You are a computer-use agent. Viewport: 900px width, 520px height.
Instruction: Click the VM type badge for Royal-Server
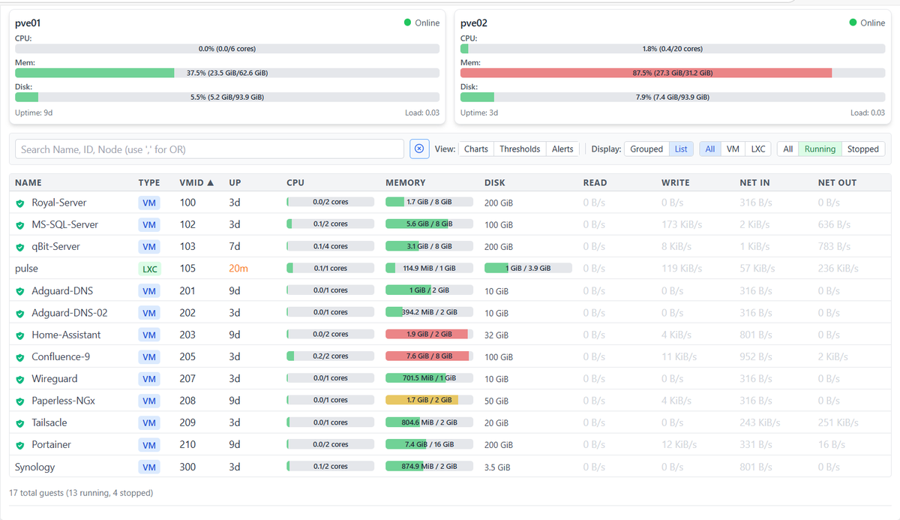point(149,203)
